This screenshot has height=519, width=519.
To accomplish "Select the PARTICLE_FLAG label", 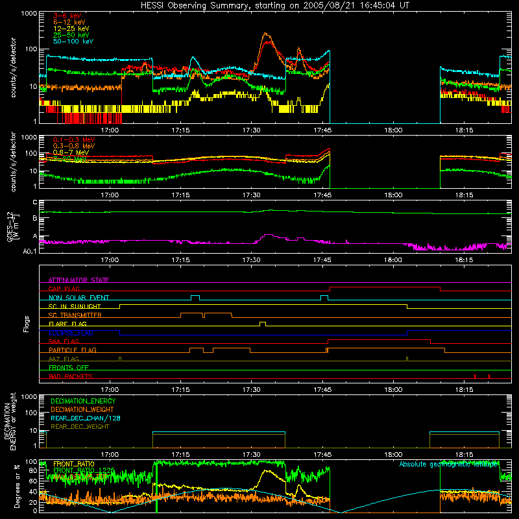I will point(73,350).
